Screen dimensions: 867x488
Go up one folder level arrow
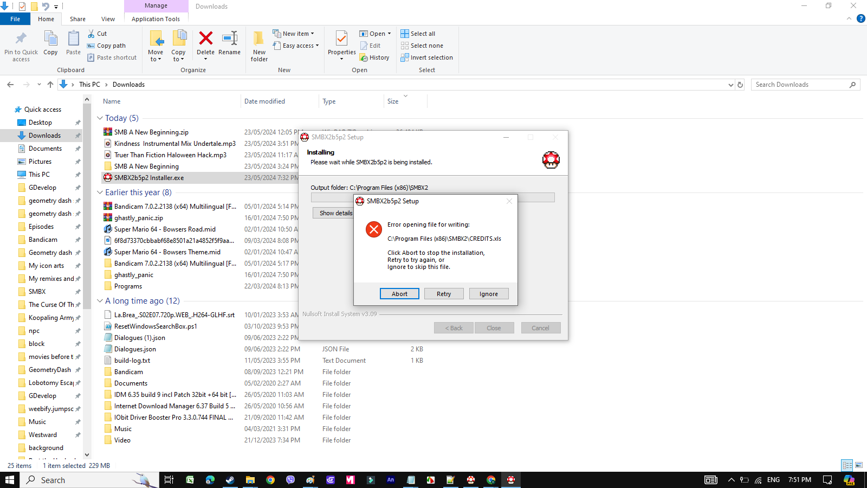coord(50,85)
